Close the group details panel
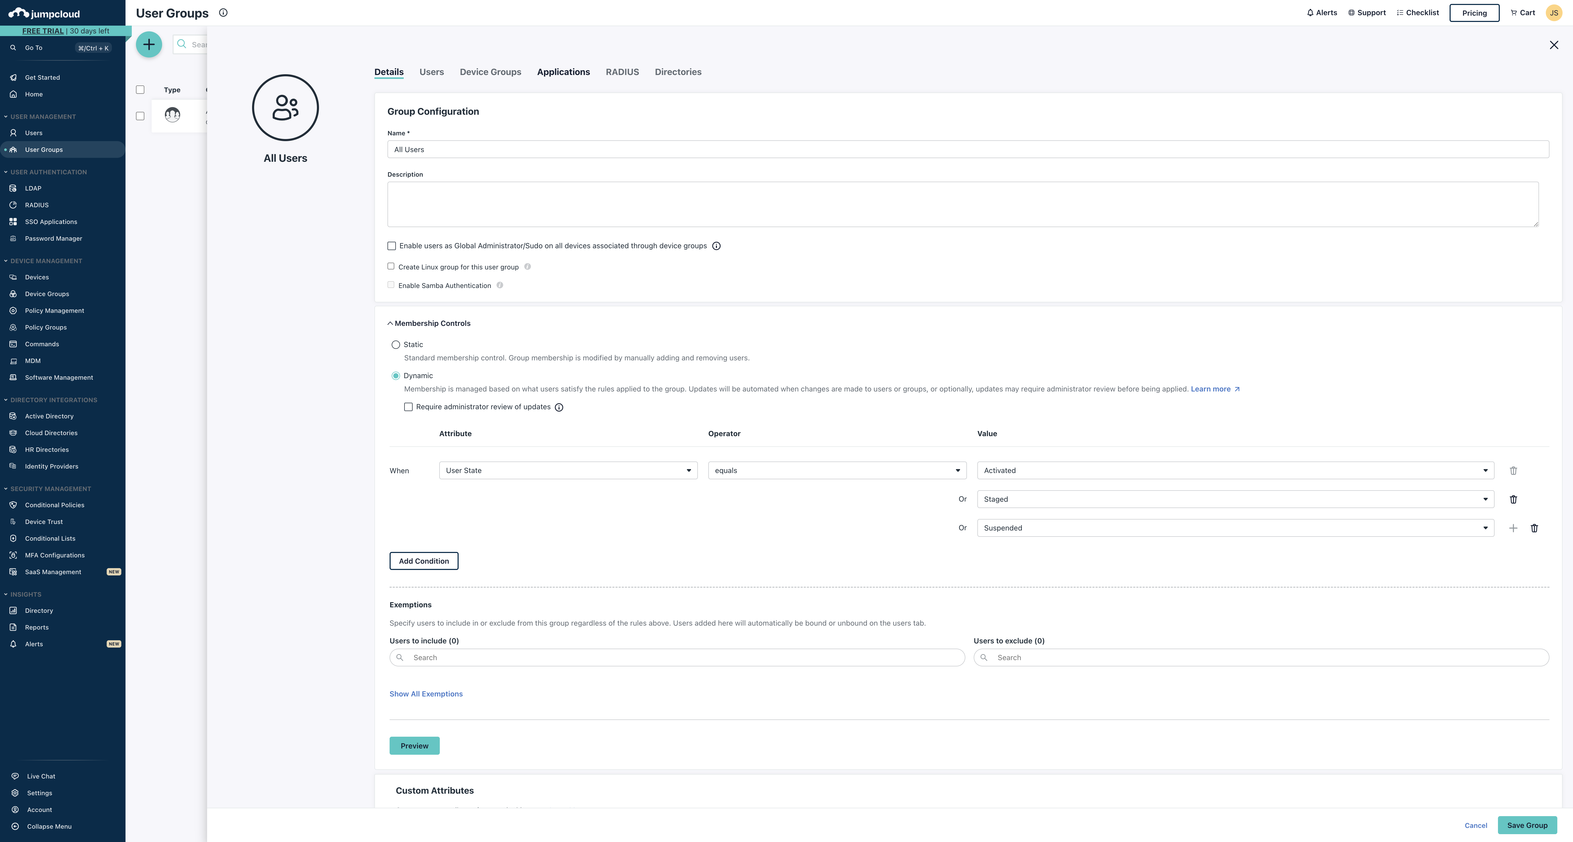This screenshot has width=1573, height=842. click(1554, 45)
